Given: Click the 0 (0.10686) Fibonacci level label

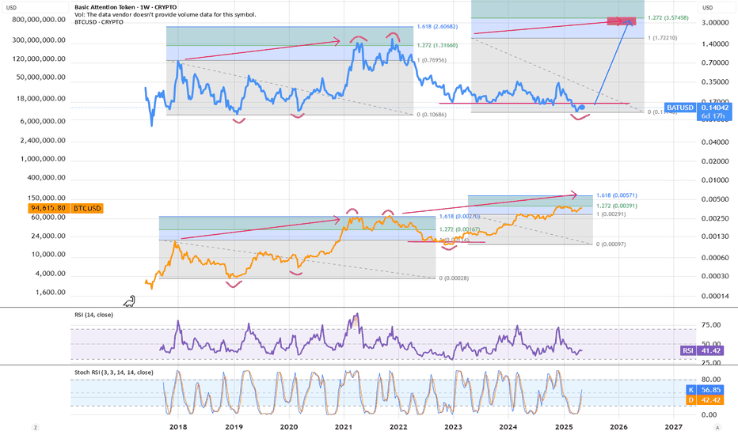Looking at the screenshot, I should click(x=432, y=115).
